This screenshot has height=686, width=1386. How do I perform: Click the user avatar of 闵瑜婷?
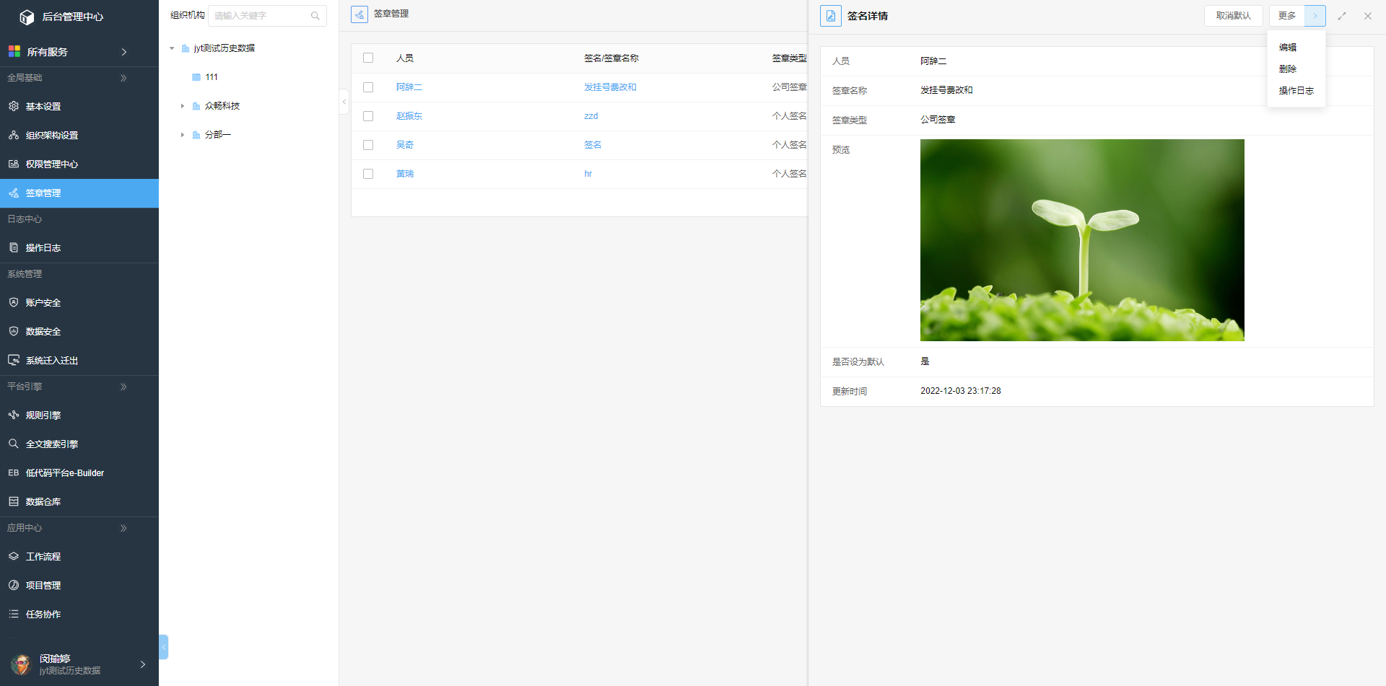22,664
